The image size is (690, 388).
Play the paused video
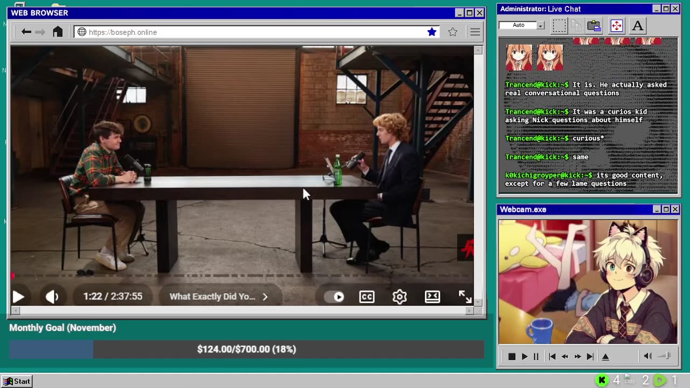(x=18, y=296)
